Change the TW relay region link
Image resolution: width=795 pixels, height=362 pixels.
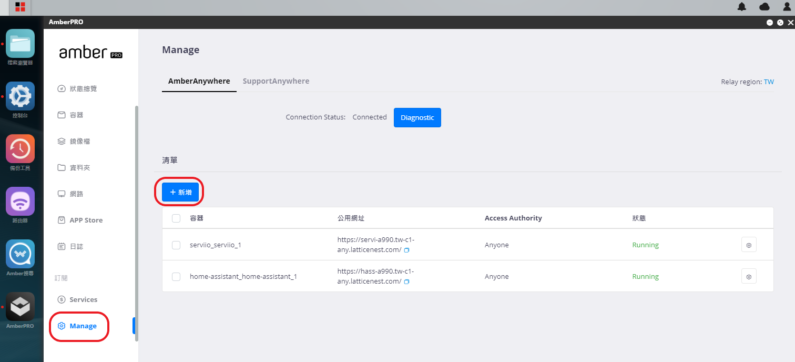[x=769, y=82]
